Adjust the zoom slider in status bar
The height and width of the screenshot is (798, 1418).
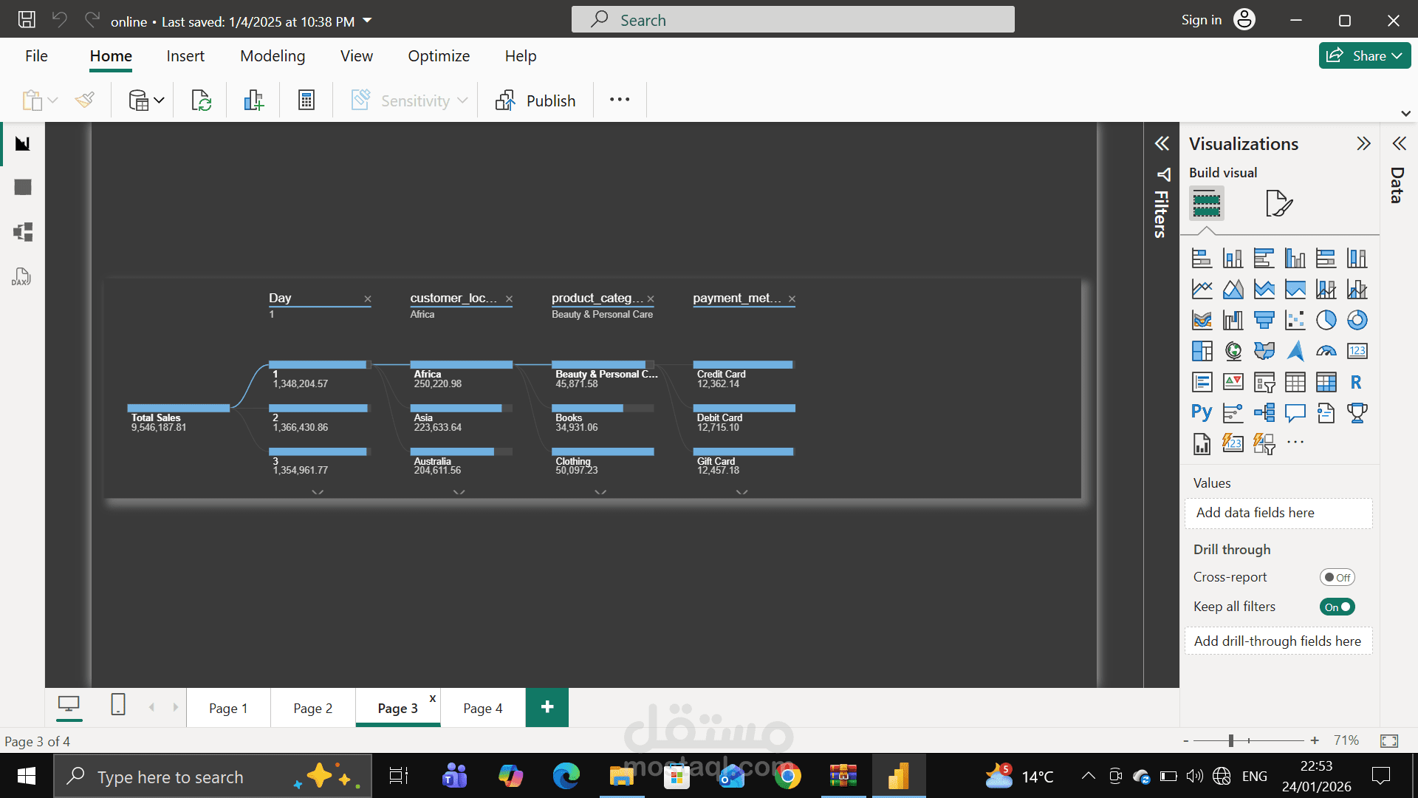pos(1231,740)
